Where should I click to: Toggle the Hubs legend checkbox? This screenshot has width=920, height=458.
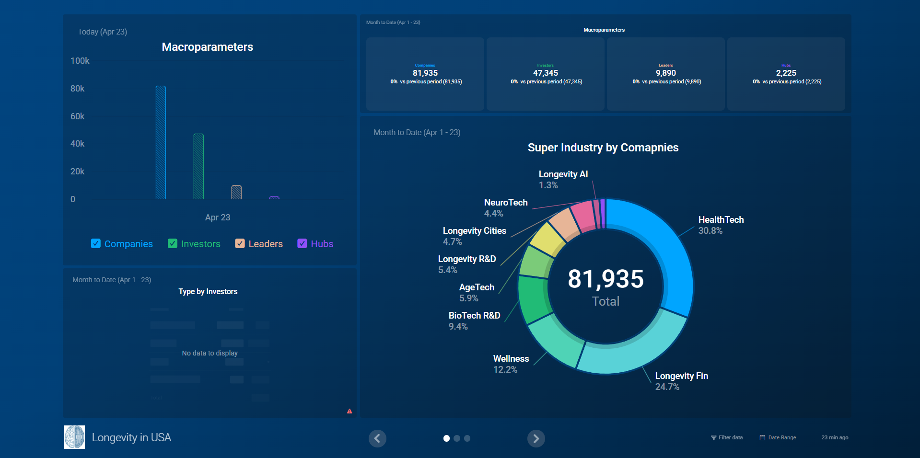point(302,244)
